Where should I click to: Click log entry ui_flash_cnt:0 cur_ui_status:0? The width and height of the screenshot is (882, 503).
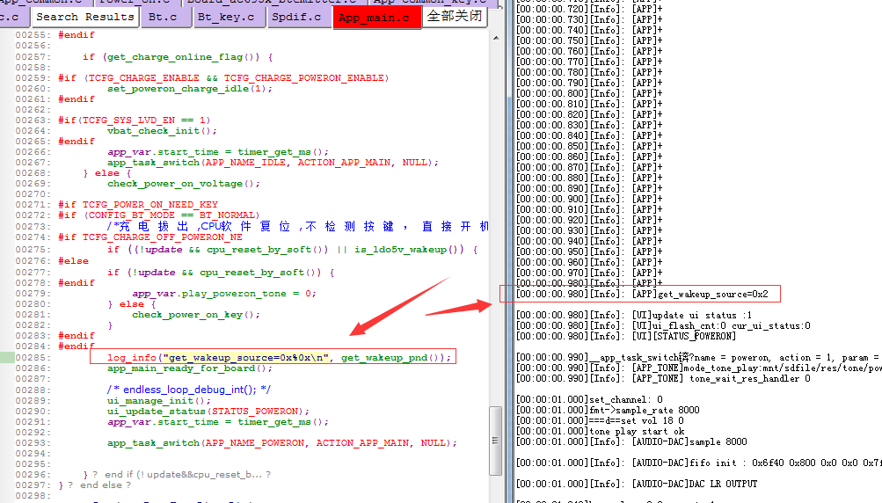coord(663,325)
